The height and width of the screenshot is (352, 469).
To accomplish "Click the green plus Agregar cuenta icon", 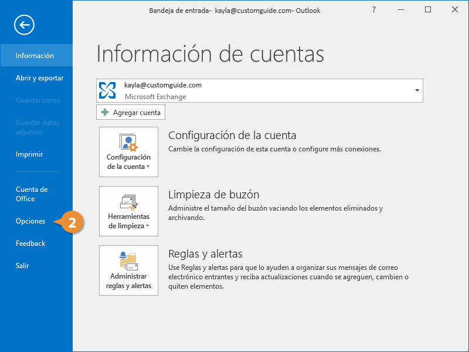I will (105, 111).
